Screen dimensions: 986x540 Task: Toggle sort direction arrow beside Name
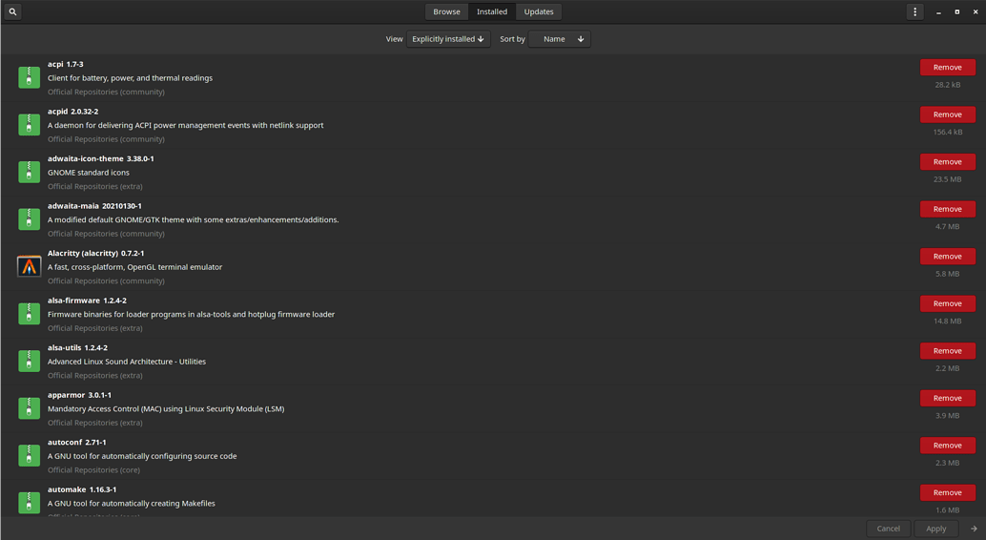coord(580,39)
